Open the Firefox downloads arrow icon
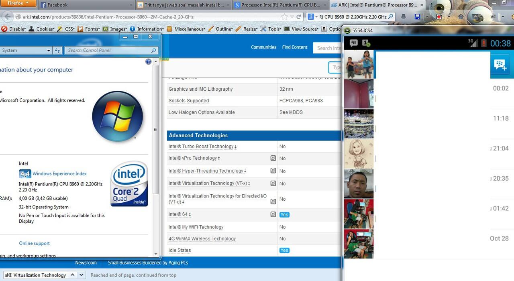The height and width of the screenshot is (281, 514). click(x=404, y=17)
